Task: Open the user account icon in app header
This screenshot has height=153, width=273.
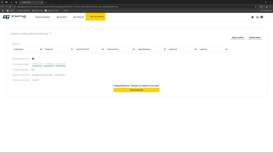Action: tap(262, 17)
